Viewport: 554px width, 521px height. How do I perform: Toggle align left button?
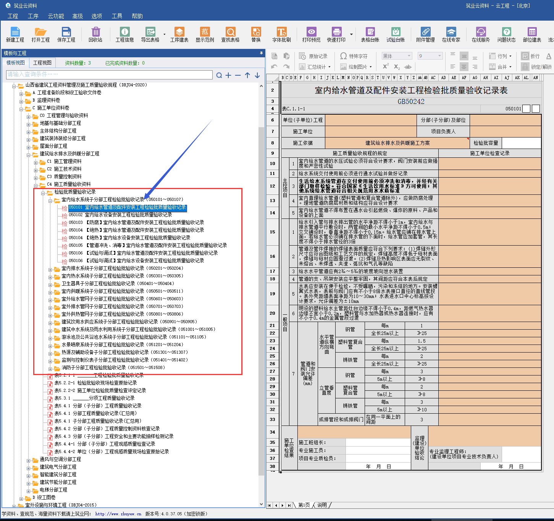click(x=453, y=66)
